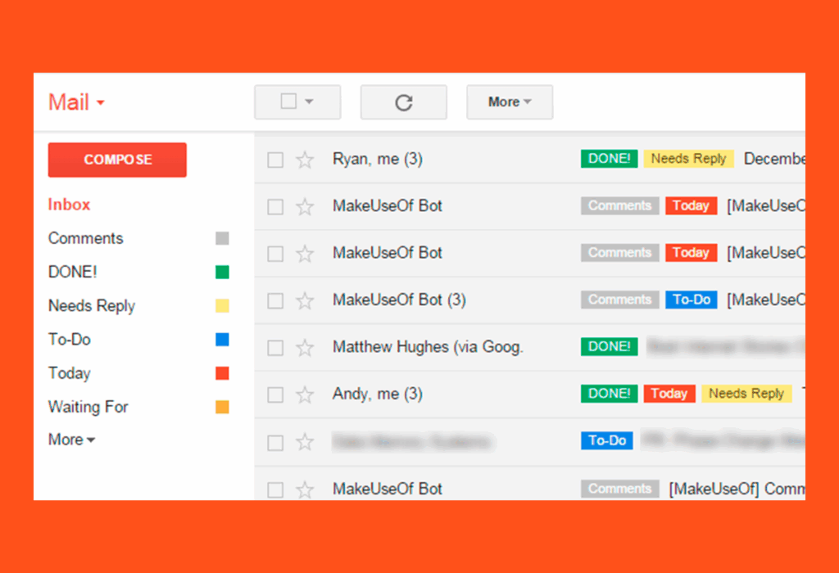This screenshot has height=573, width=839.
Task: Click the Today chip on Andy's email
Action: 669,393
